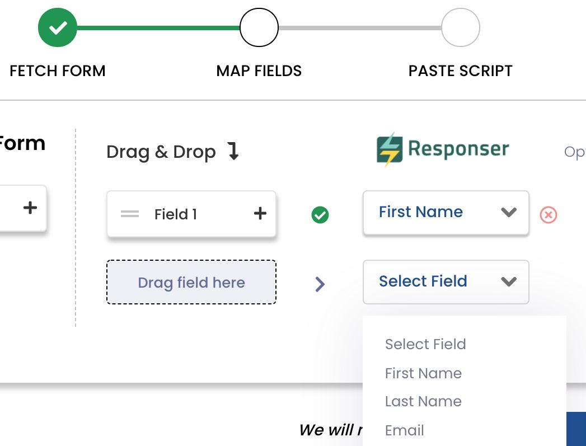The image size is (586, 446).
Task: Click the drag handle icon on Field 1
Action: [x=129, y=214]
